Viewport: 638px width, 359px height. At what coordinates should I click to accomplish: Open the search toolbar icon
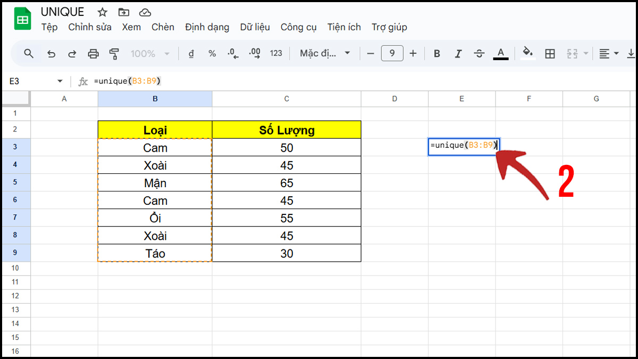(29, 53)
